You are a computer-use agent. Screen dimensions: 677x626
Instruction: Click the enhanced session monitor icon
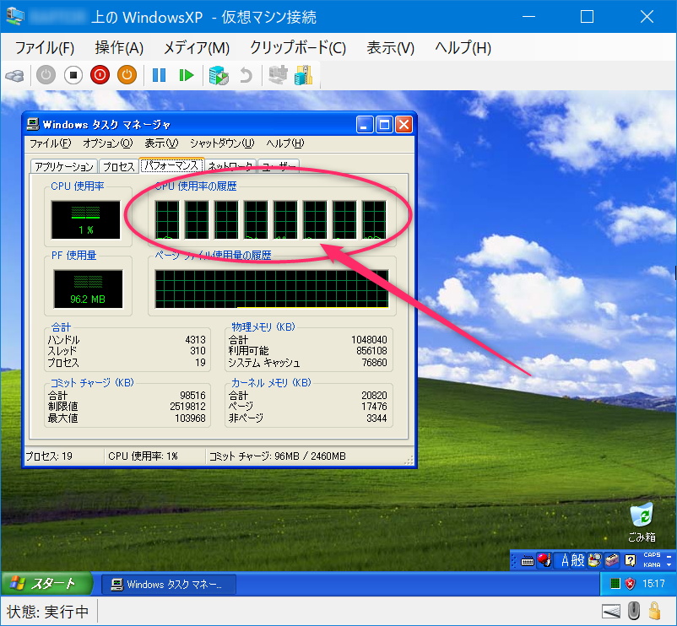coord(278,74)
